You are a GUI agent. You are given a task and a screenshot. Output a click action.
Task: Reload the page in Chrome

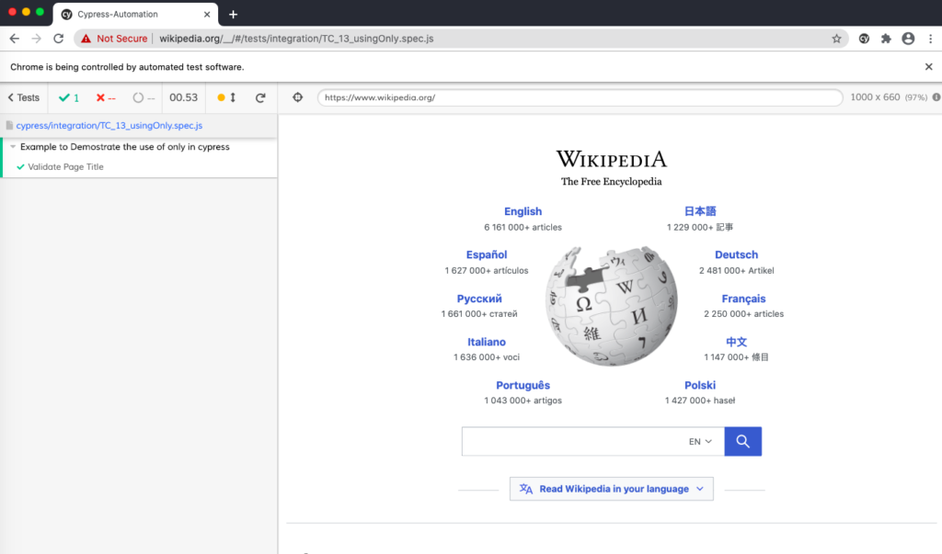click(59, 39)
